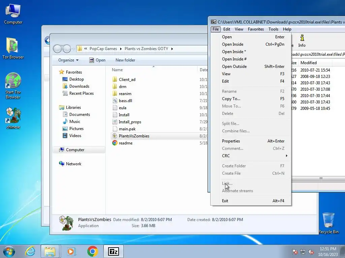This screenshot has height=258, width=345.
Task: Click the Windows Start orb
Action: coord(9,251)
